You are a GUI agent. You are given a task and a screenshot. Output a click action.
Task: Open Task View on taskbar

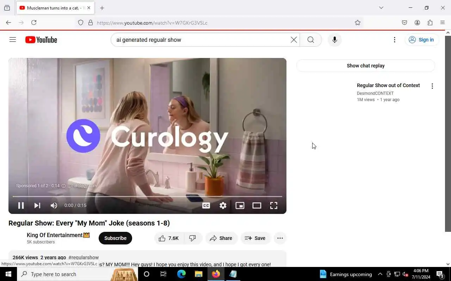pyautogui.click(x=163, y=274)
